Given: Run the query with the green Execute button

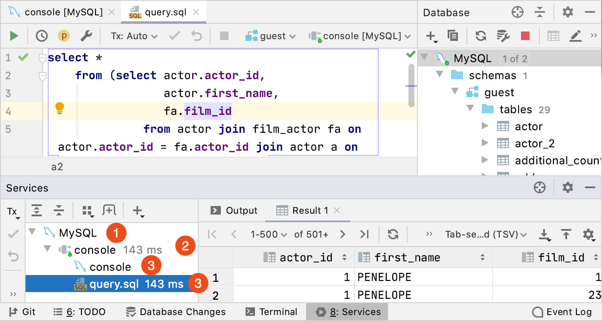Looking at the screenshot, I should 14,36.
